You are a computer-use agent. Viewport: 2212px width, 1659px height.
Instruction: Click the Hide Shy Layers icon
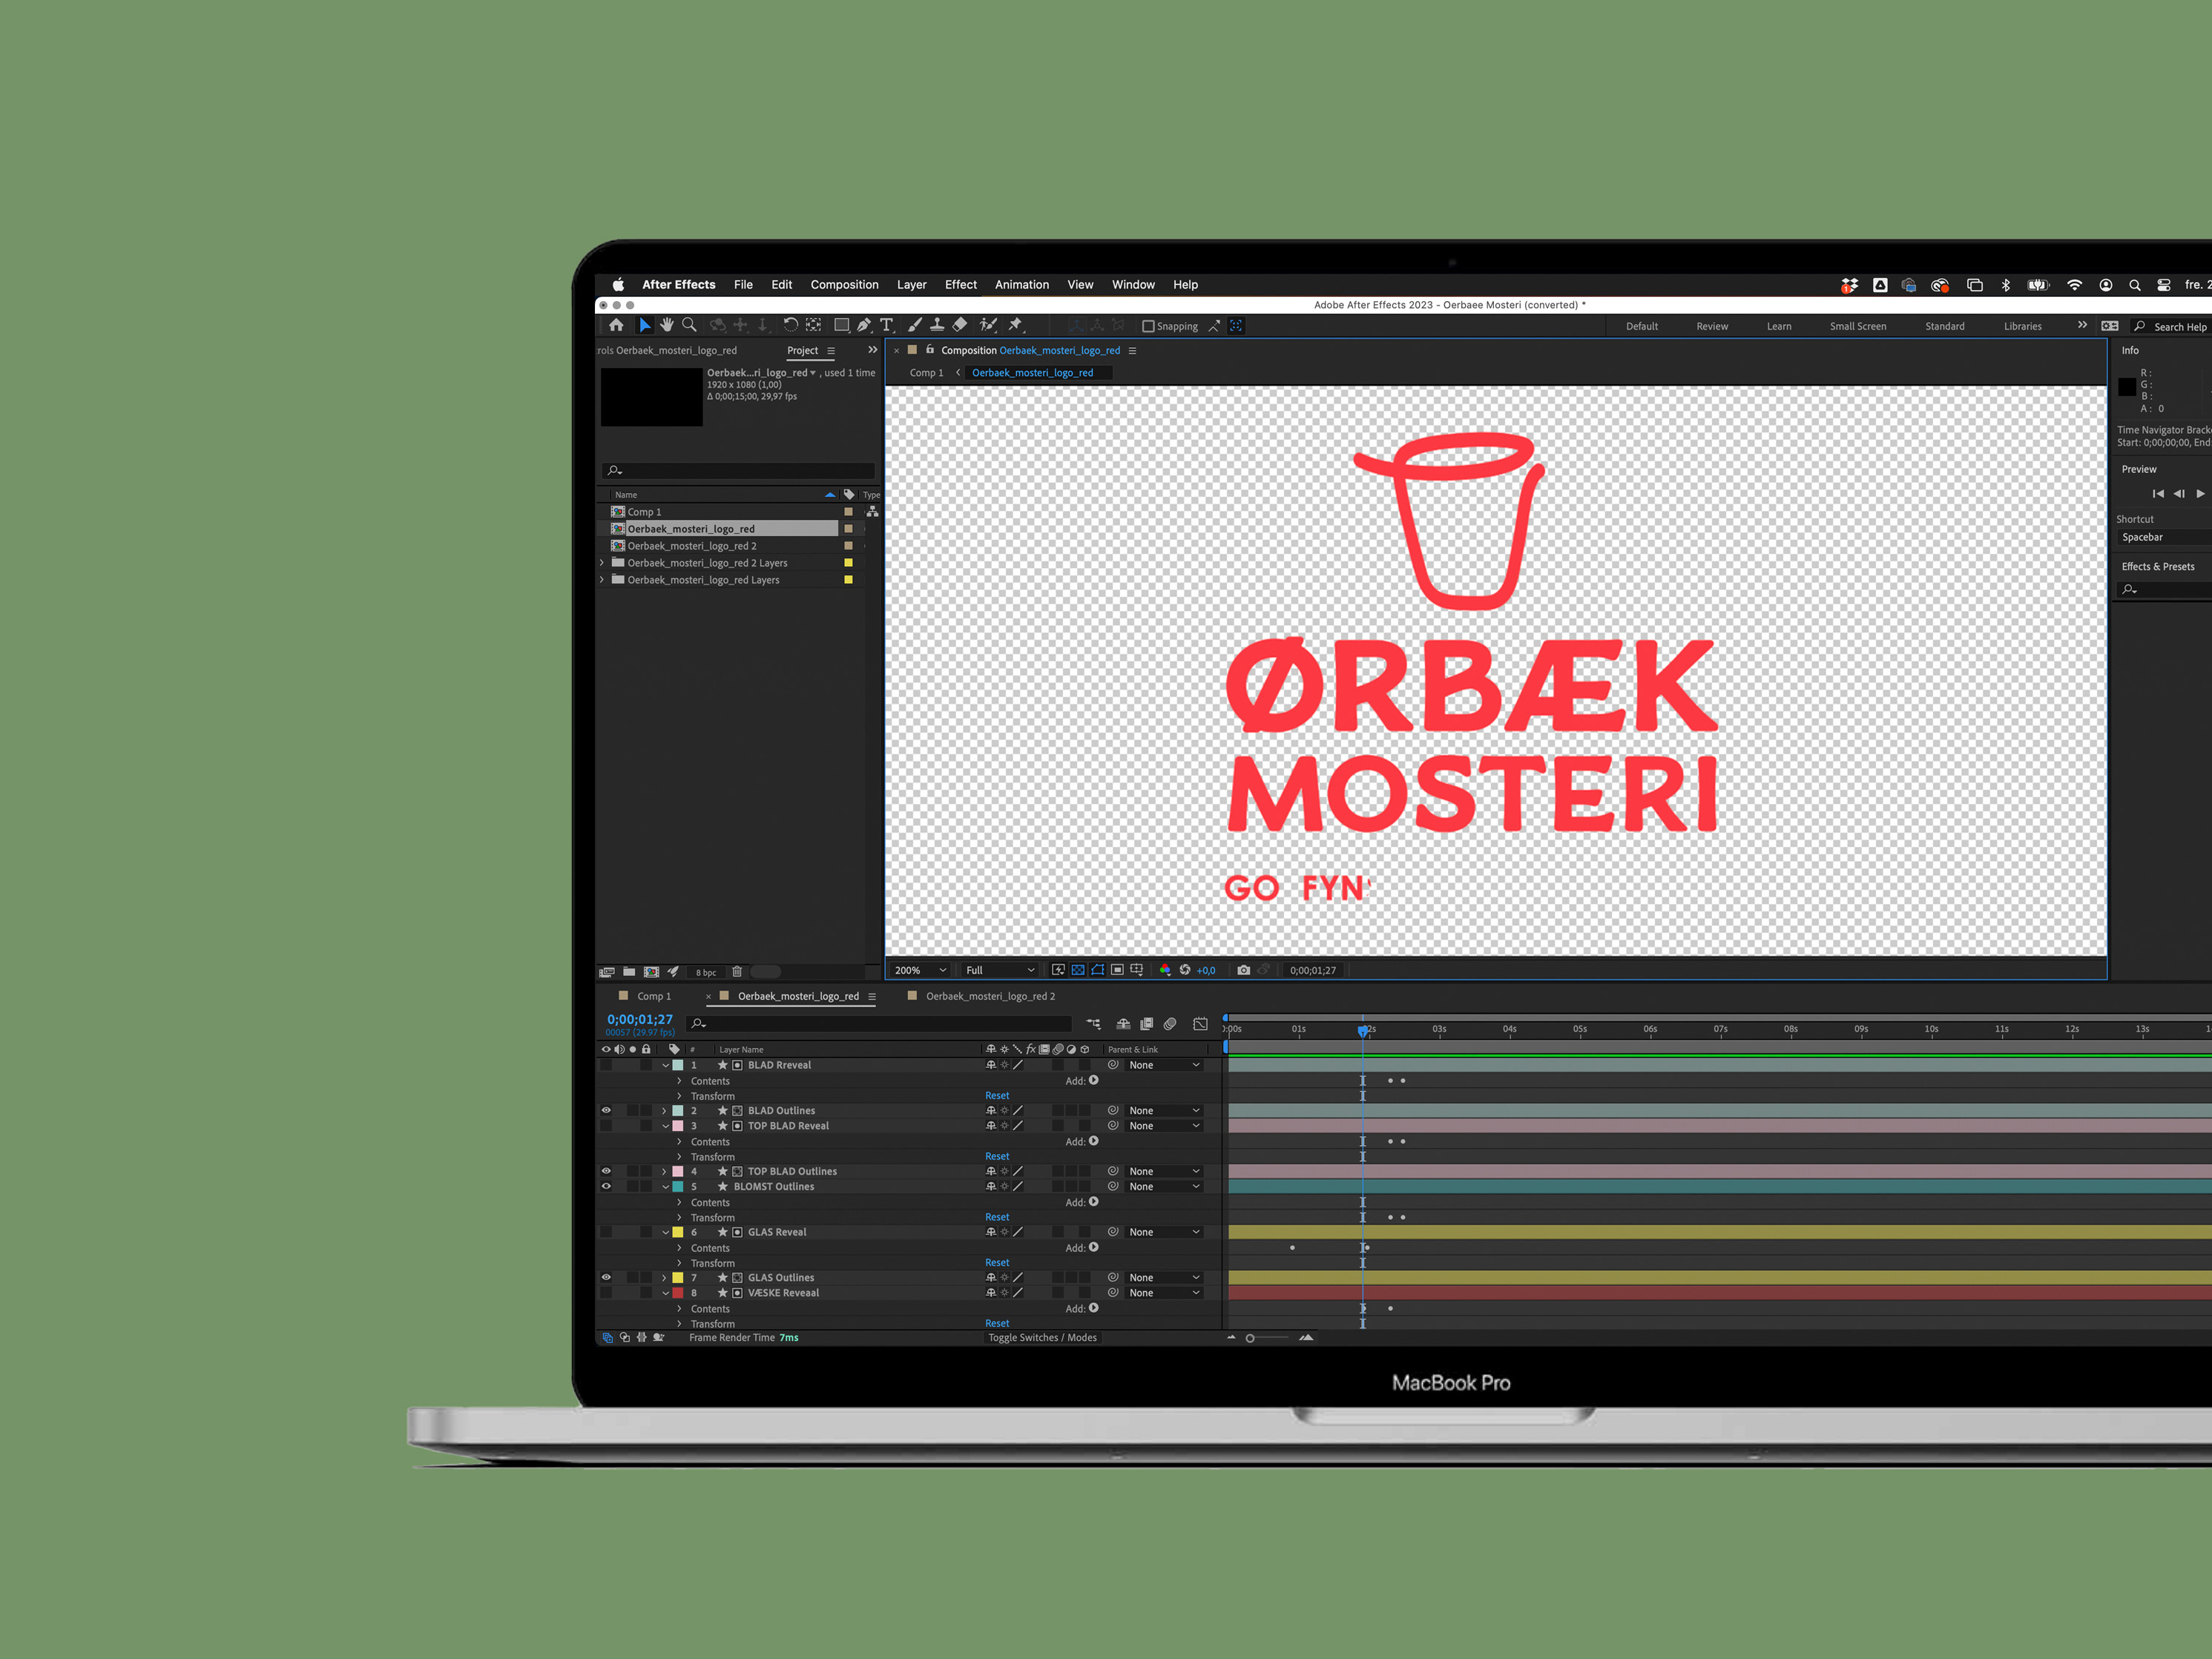[1123, 1024]
